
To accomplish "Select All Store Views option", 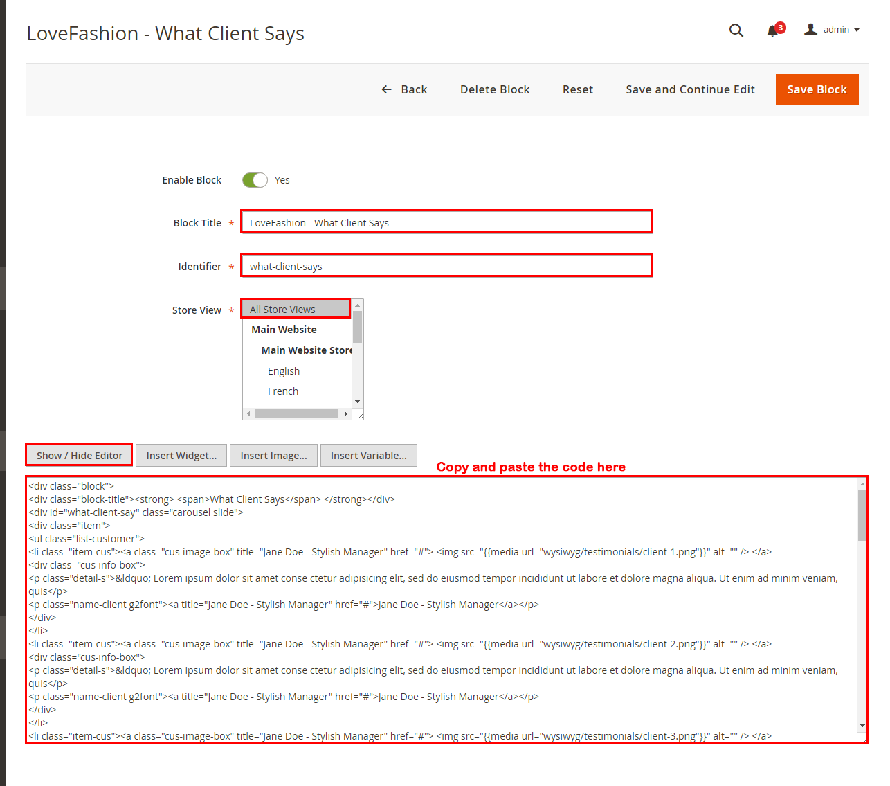I will 296,309.
